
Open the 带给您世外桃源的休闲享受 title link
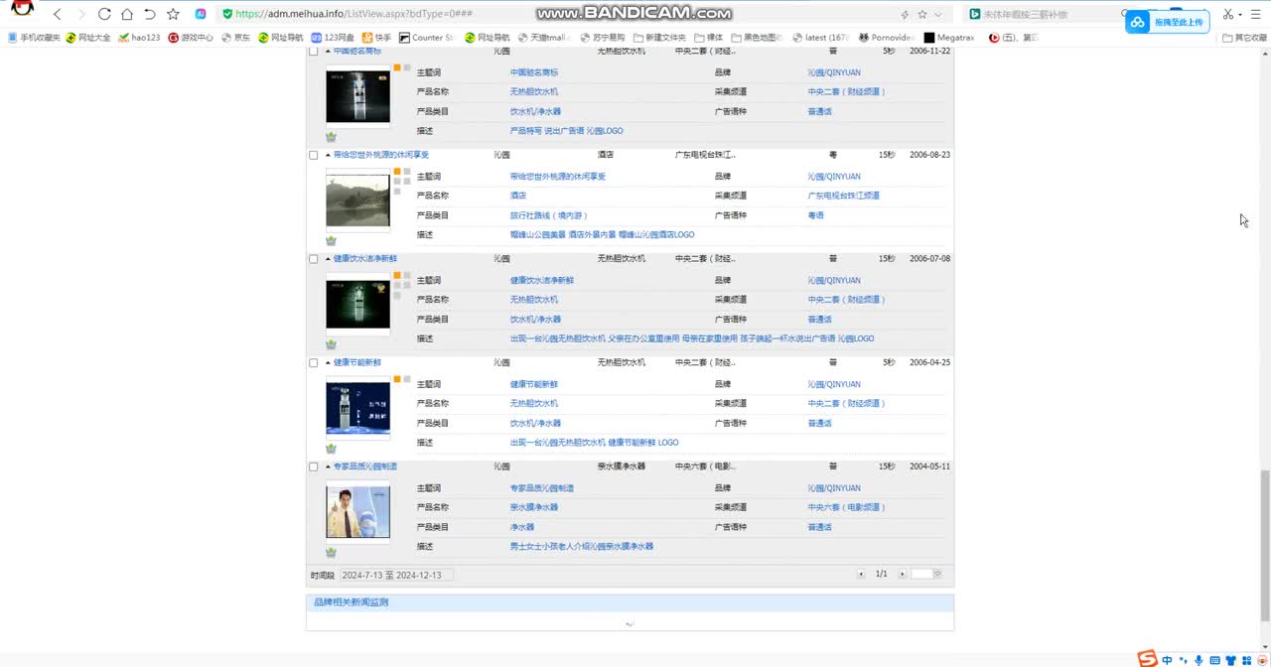[x=381, y=155]
